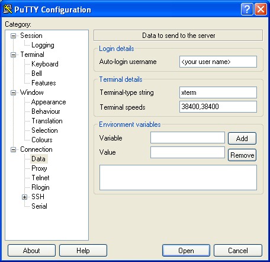The width and height of the screenshot is (270, 262).
Task: Click the title bar help question-mark button
Action: click(247, 9)
